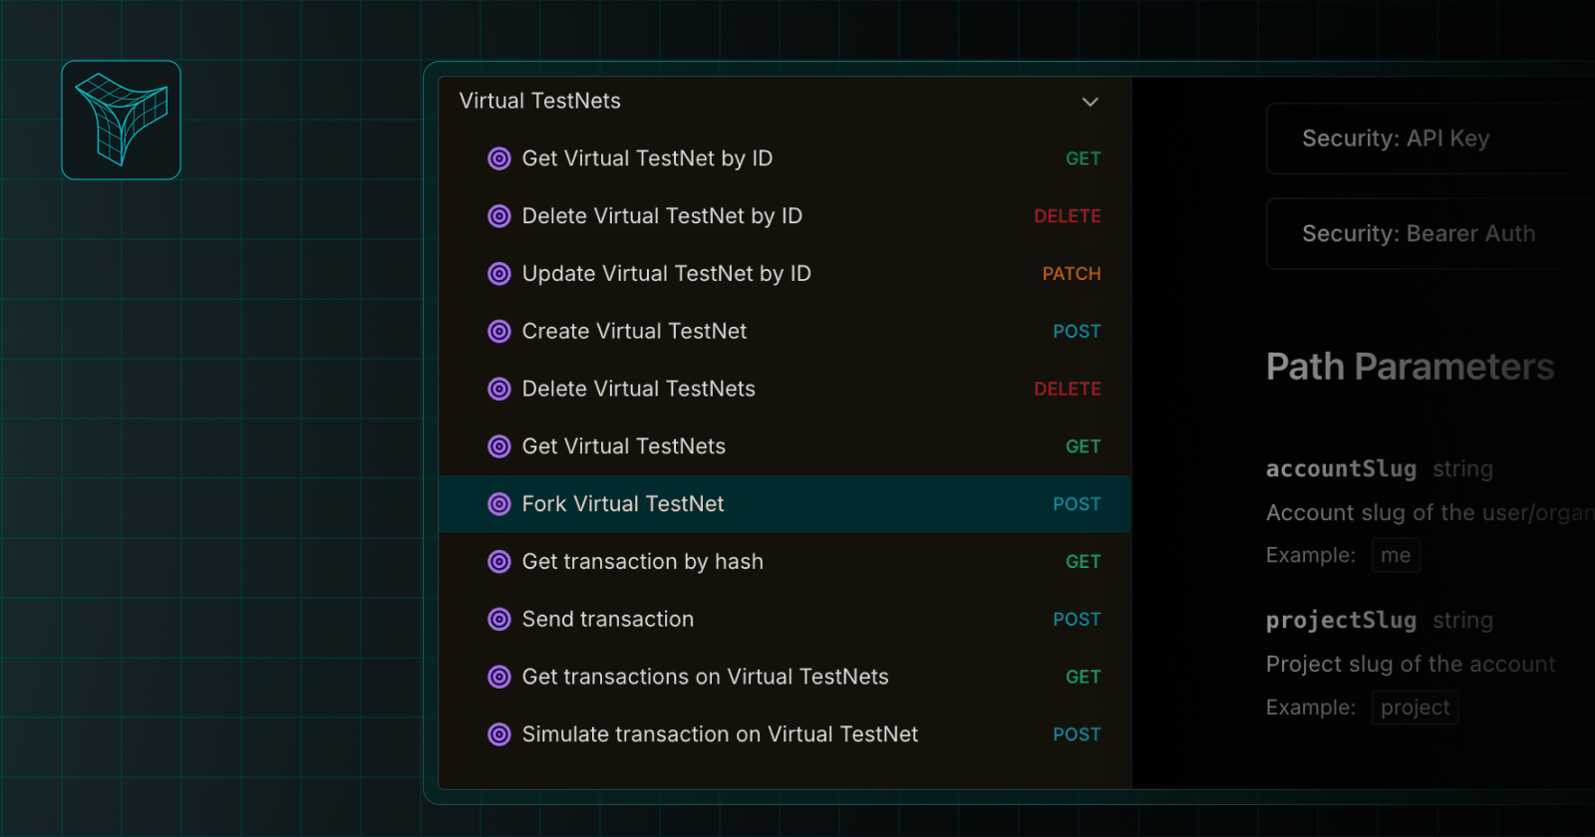
Task: Click the endpoint icon beside Update Virtual TestNet by ID
Action: [x=499, y=273]
